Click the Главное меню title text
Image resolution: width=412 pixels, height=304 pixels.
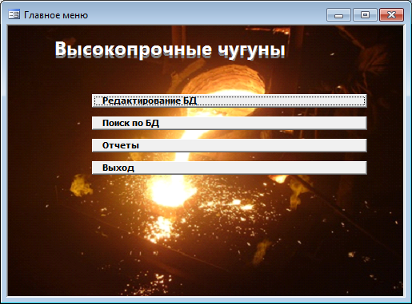56,15
